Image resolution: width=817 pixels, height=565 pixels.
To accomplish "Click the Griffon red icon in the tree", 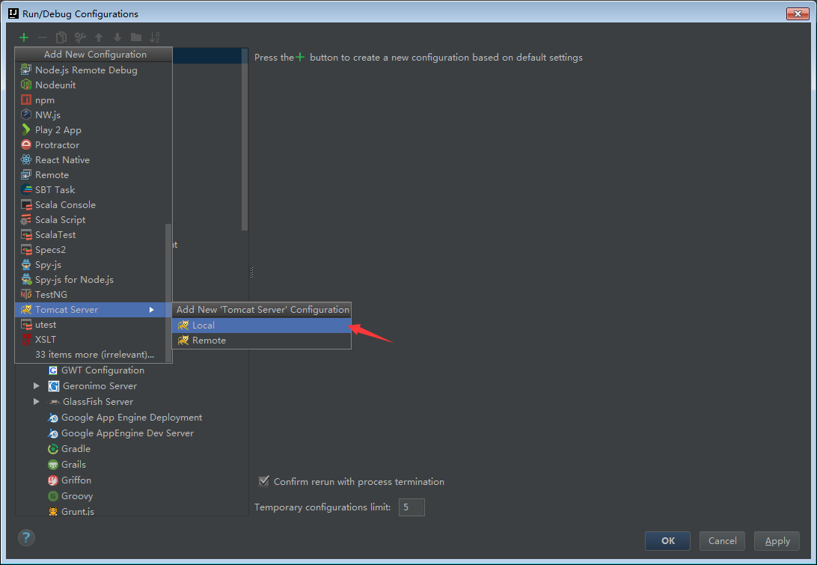I will coord(52,480).
